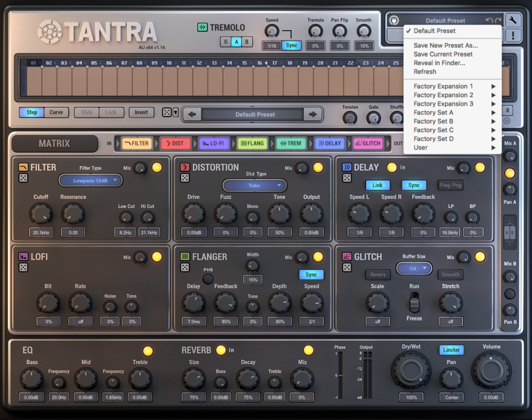Screen dimensions: 532x420
Task: Disable the Limiter button
Action: [452, 350]
